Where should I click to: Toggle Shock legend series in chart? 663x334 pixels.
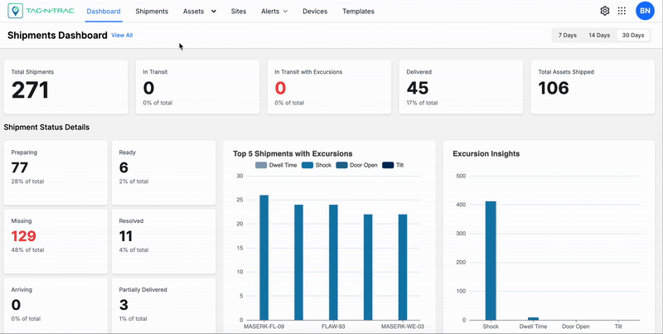[315, 165]
